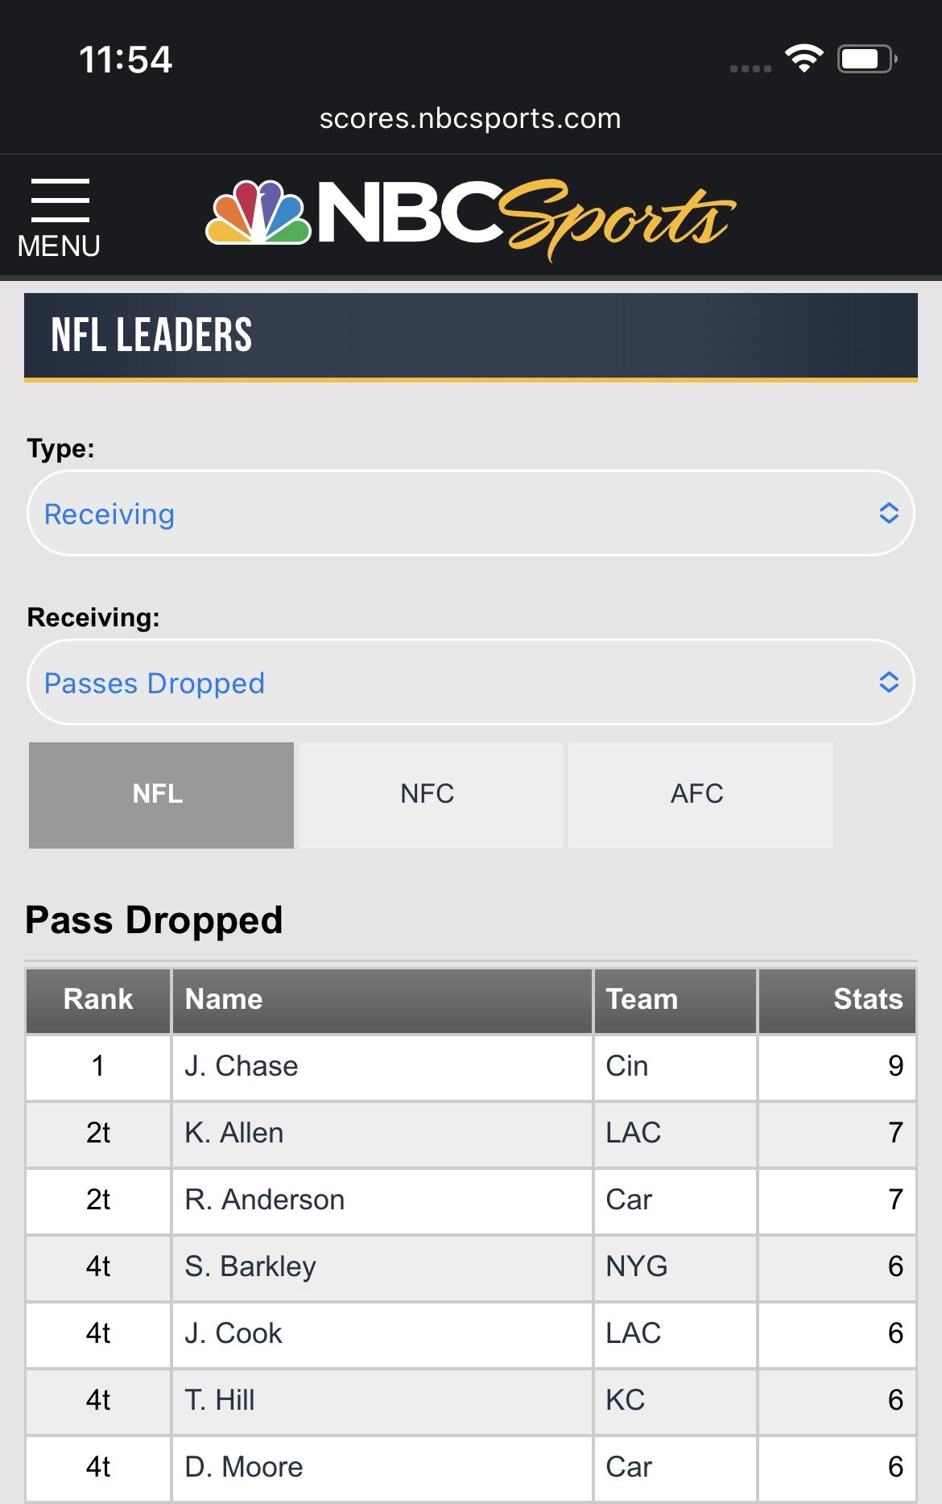The width and height of the screenshot is (942, 1504).
Task: Click the Team column header
Action: click(675, 1000)
